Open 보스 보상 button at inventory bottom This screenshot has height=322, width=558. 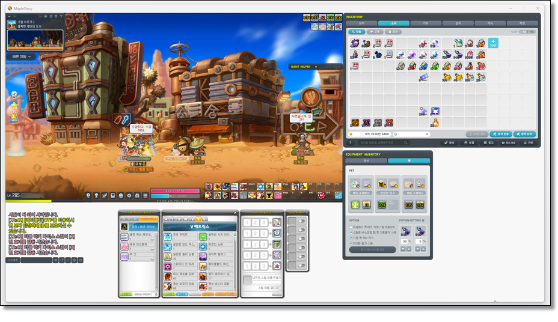(x=508, y=142)
